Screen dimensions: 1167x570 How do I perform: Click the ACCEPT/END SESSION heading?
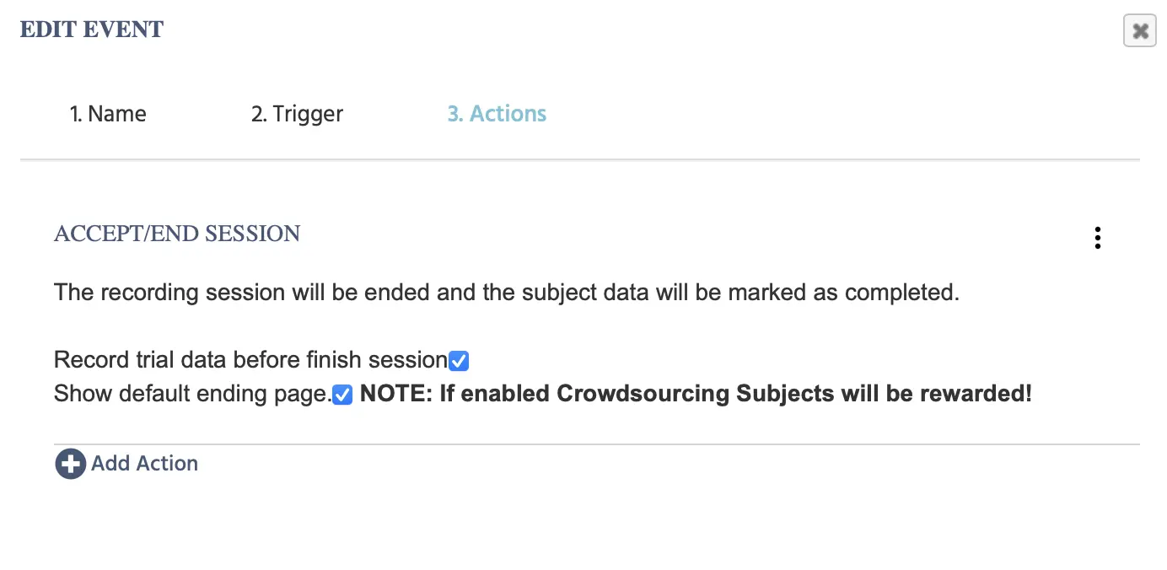[177, 234]
